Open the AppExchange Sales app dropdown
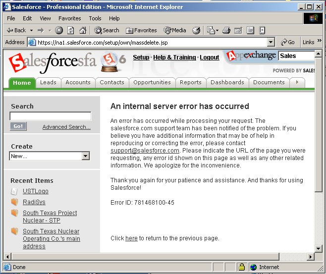 pyautogui.click(x=296, y=55)
